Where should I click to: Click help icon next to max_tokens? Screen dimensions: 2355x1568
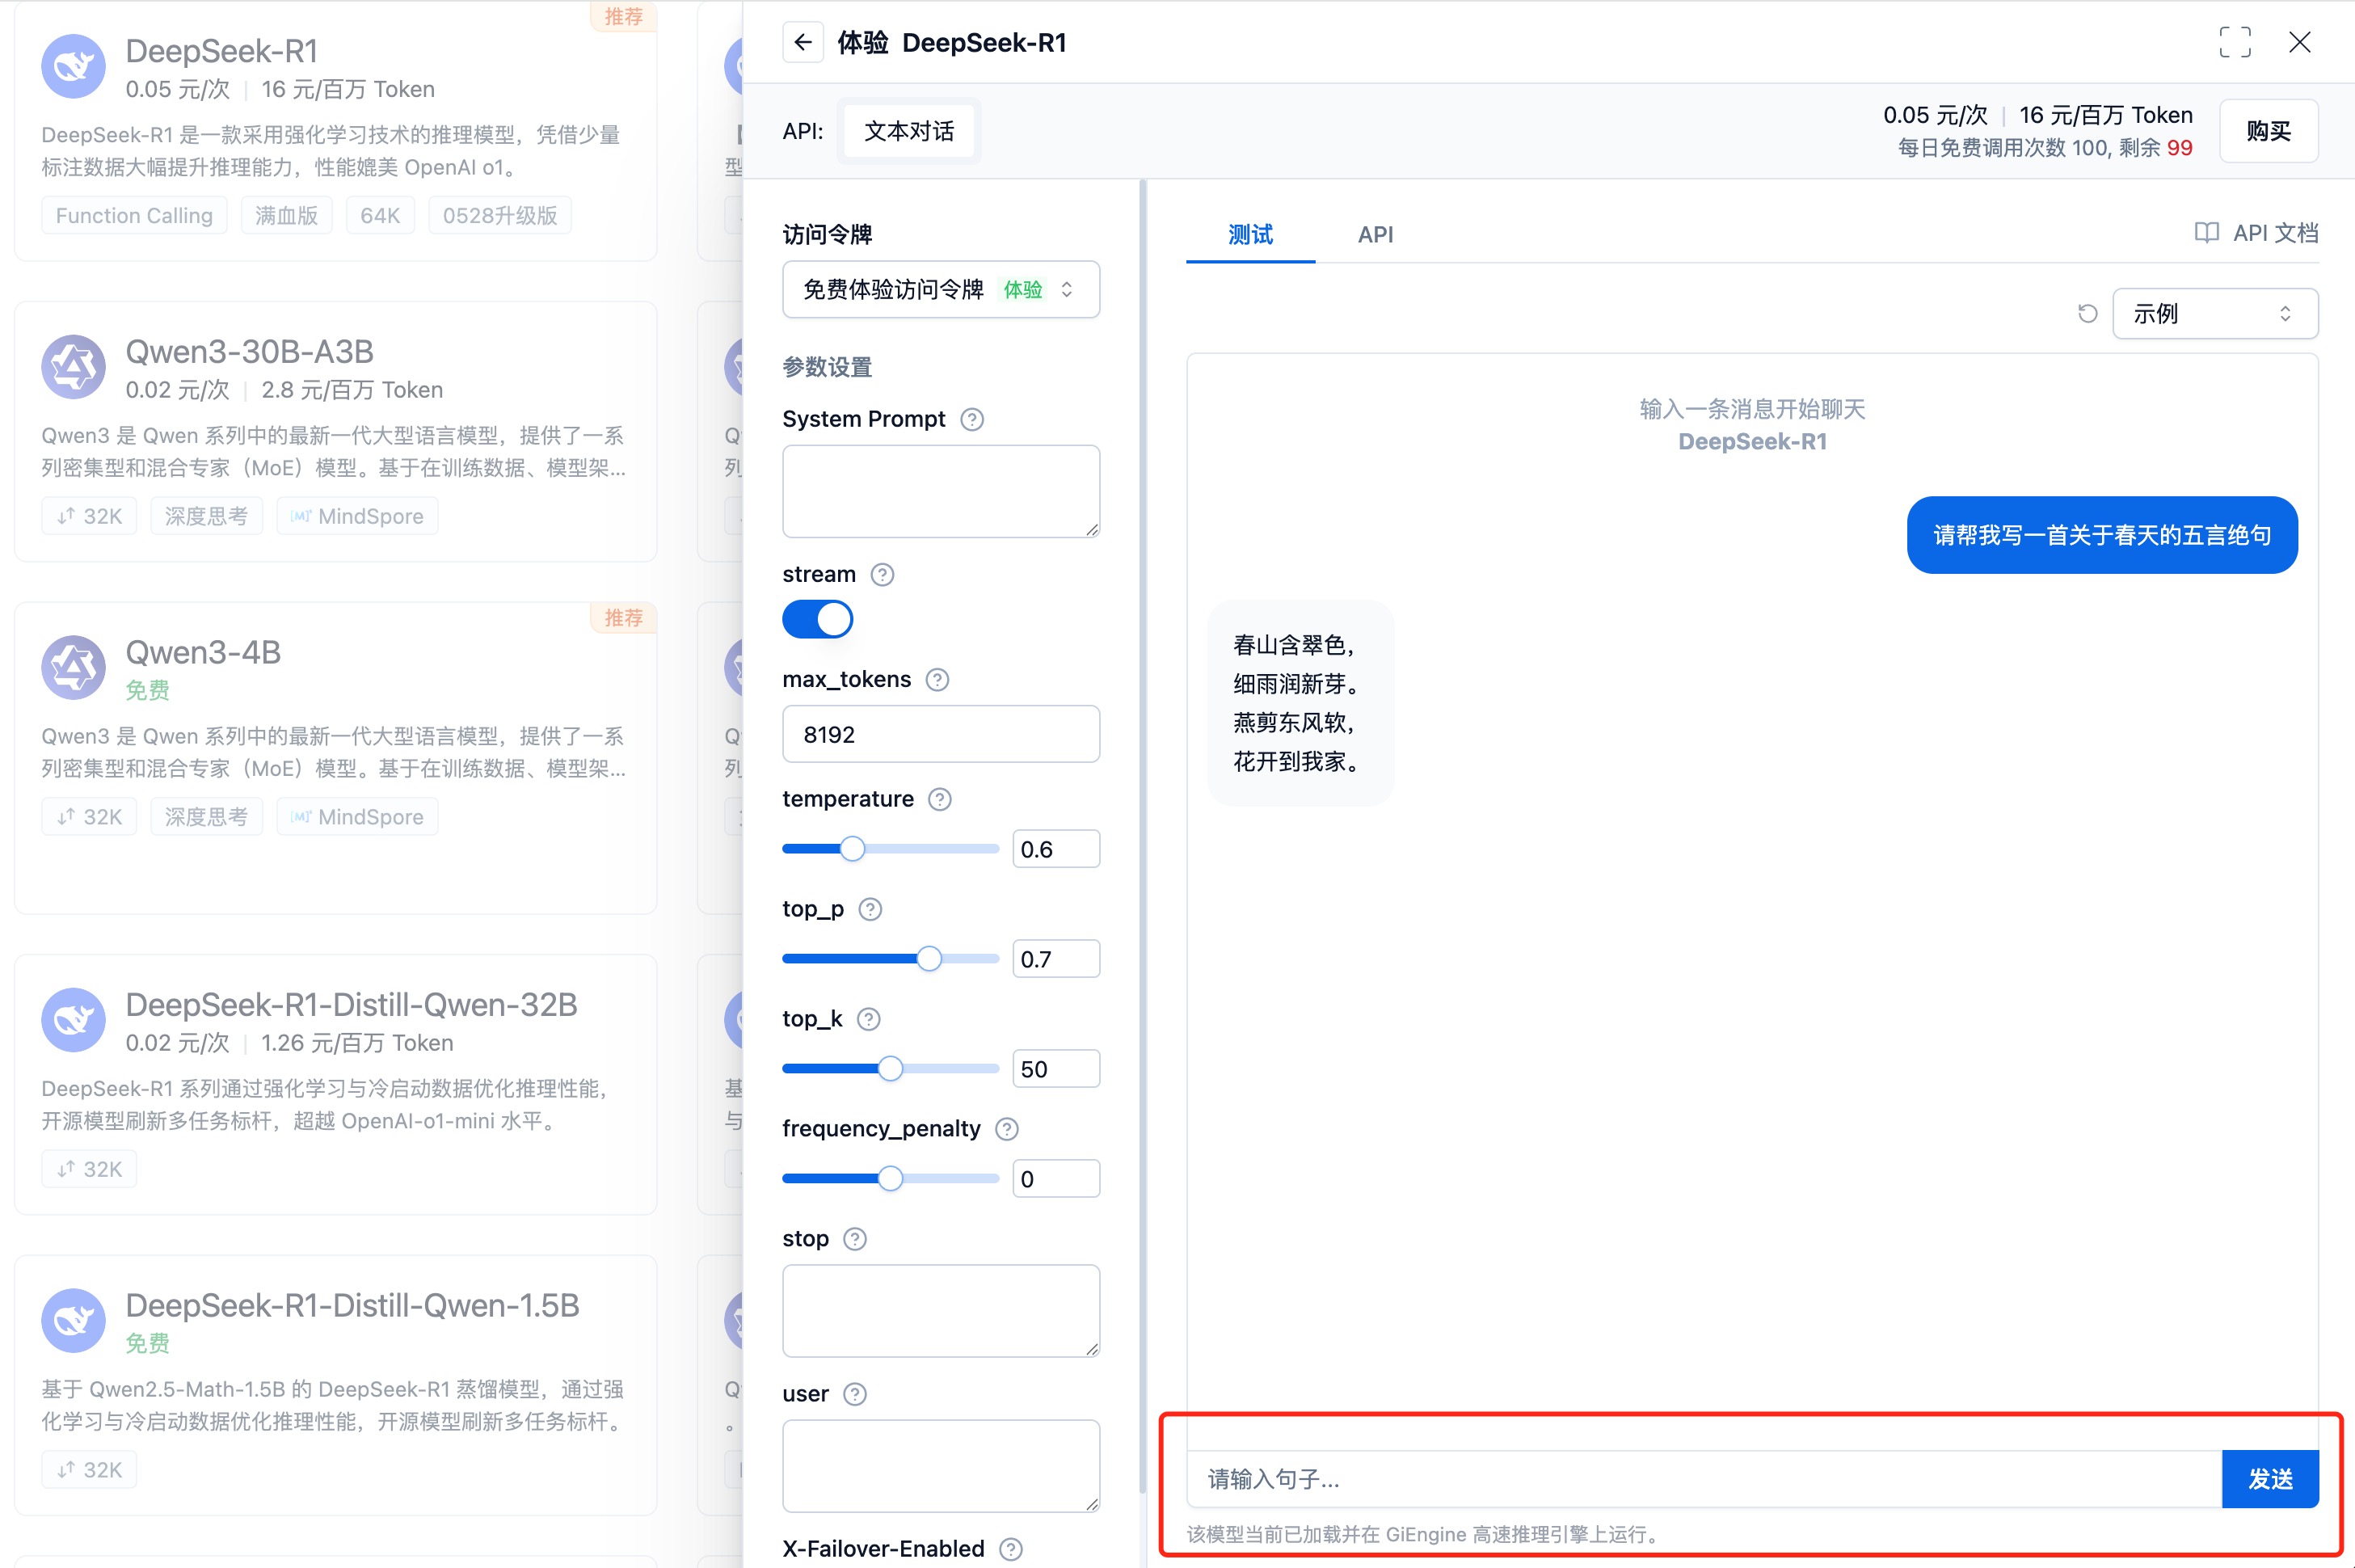(937, 680)
